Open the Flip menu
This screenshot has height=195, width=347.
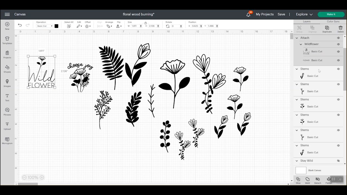[x=118, y=26]
